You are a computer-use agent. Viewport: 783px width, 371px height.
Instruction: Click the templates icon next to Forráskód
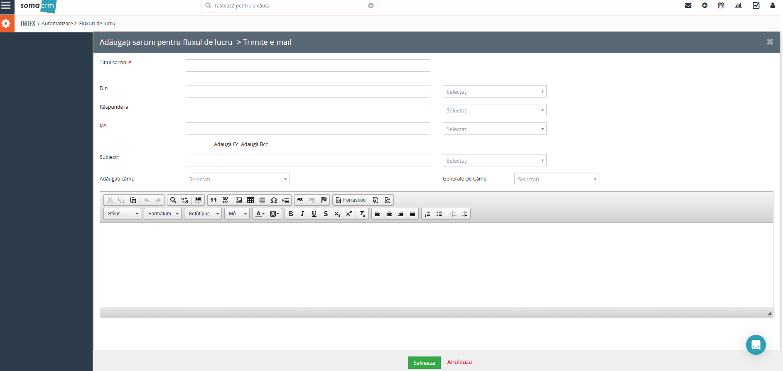[376, 200]
